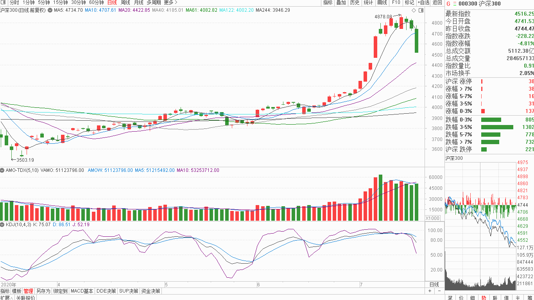Select the 值 tab in side panel
The width and height of the screenshot is (534, 300).
[507, 298]
